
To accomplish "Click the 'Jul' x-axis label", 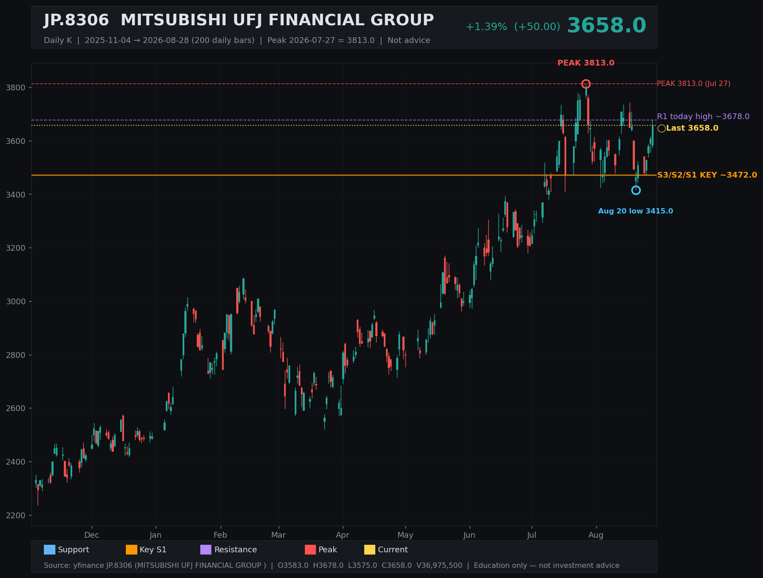I will [532, 535].
